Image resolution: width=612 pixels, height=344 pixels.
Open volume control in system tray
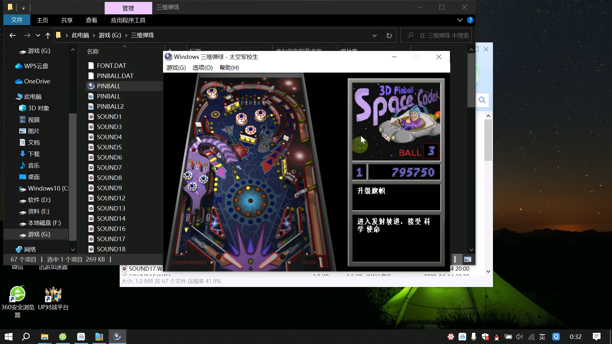(x=519, y=337)
